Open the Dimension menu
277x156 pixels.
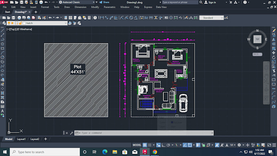point(80,7)
